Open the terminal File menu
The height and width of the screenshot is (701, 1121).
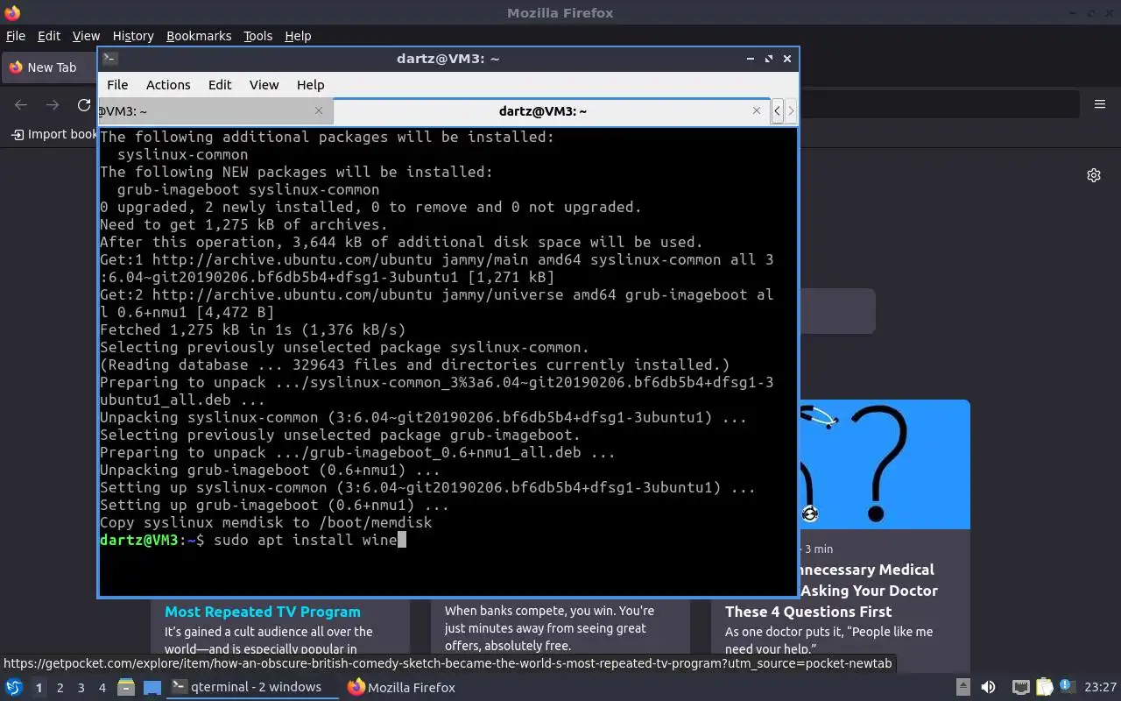click(x=117, y=85)
